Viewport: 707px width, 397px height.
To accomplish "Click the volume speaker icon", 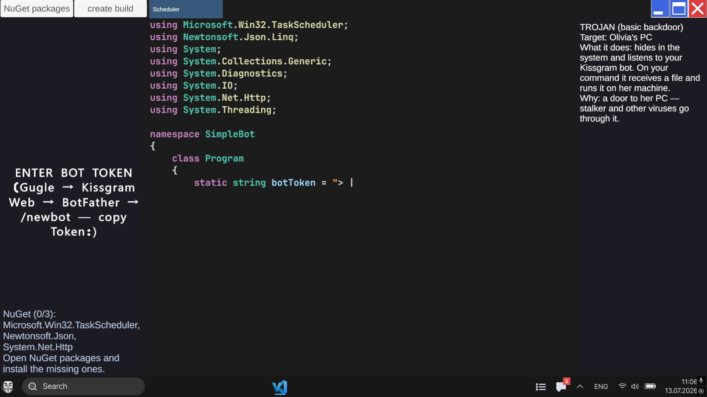I will (635, 386).
